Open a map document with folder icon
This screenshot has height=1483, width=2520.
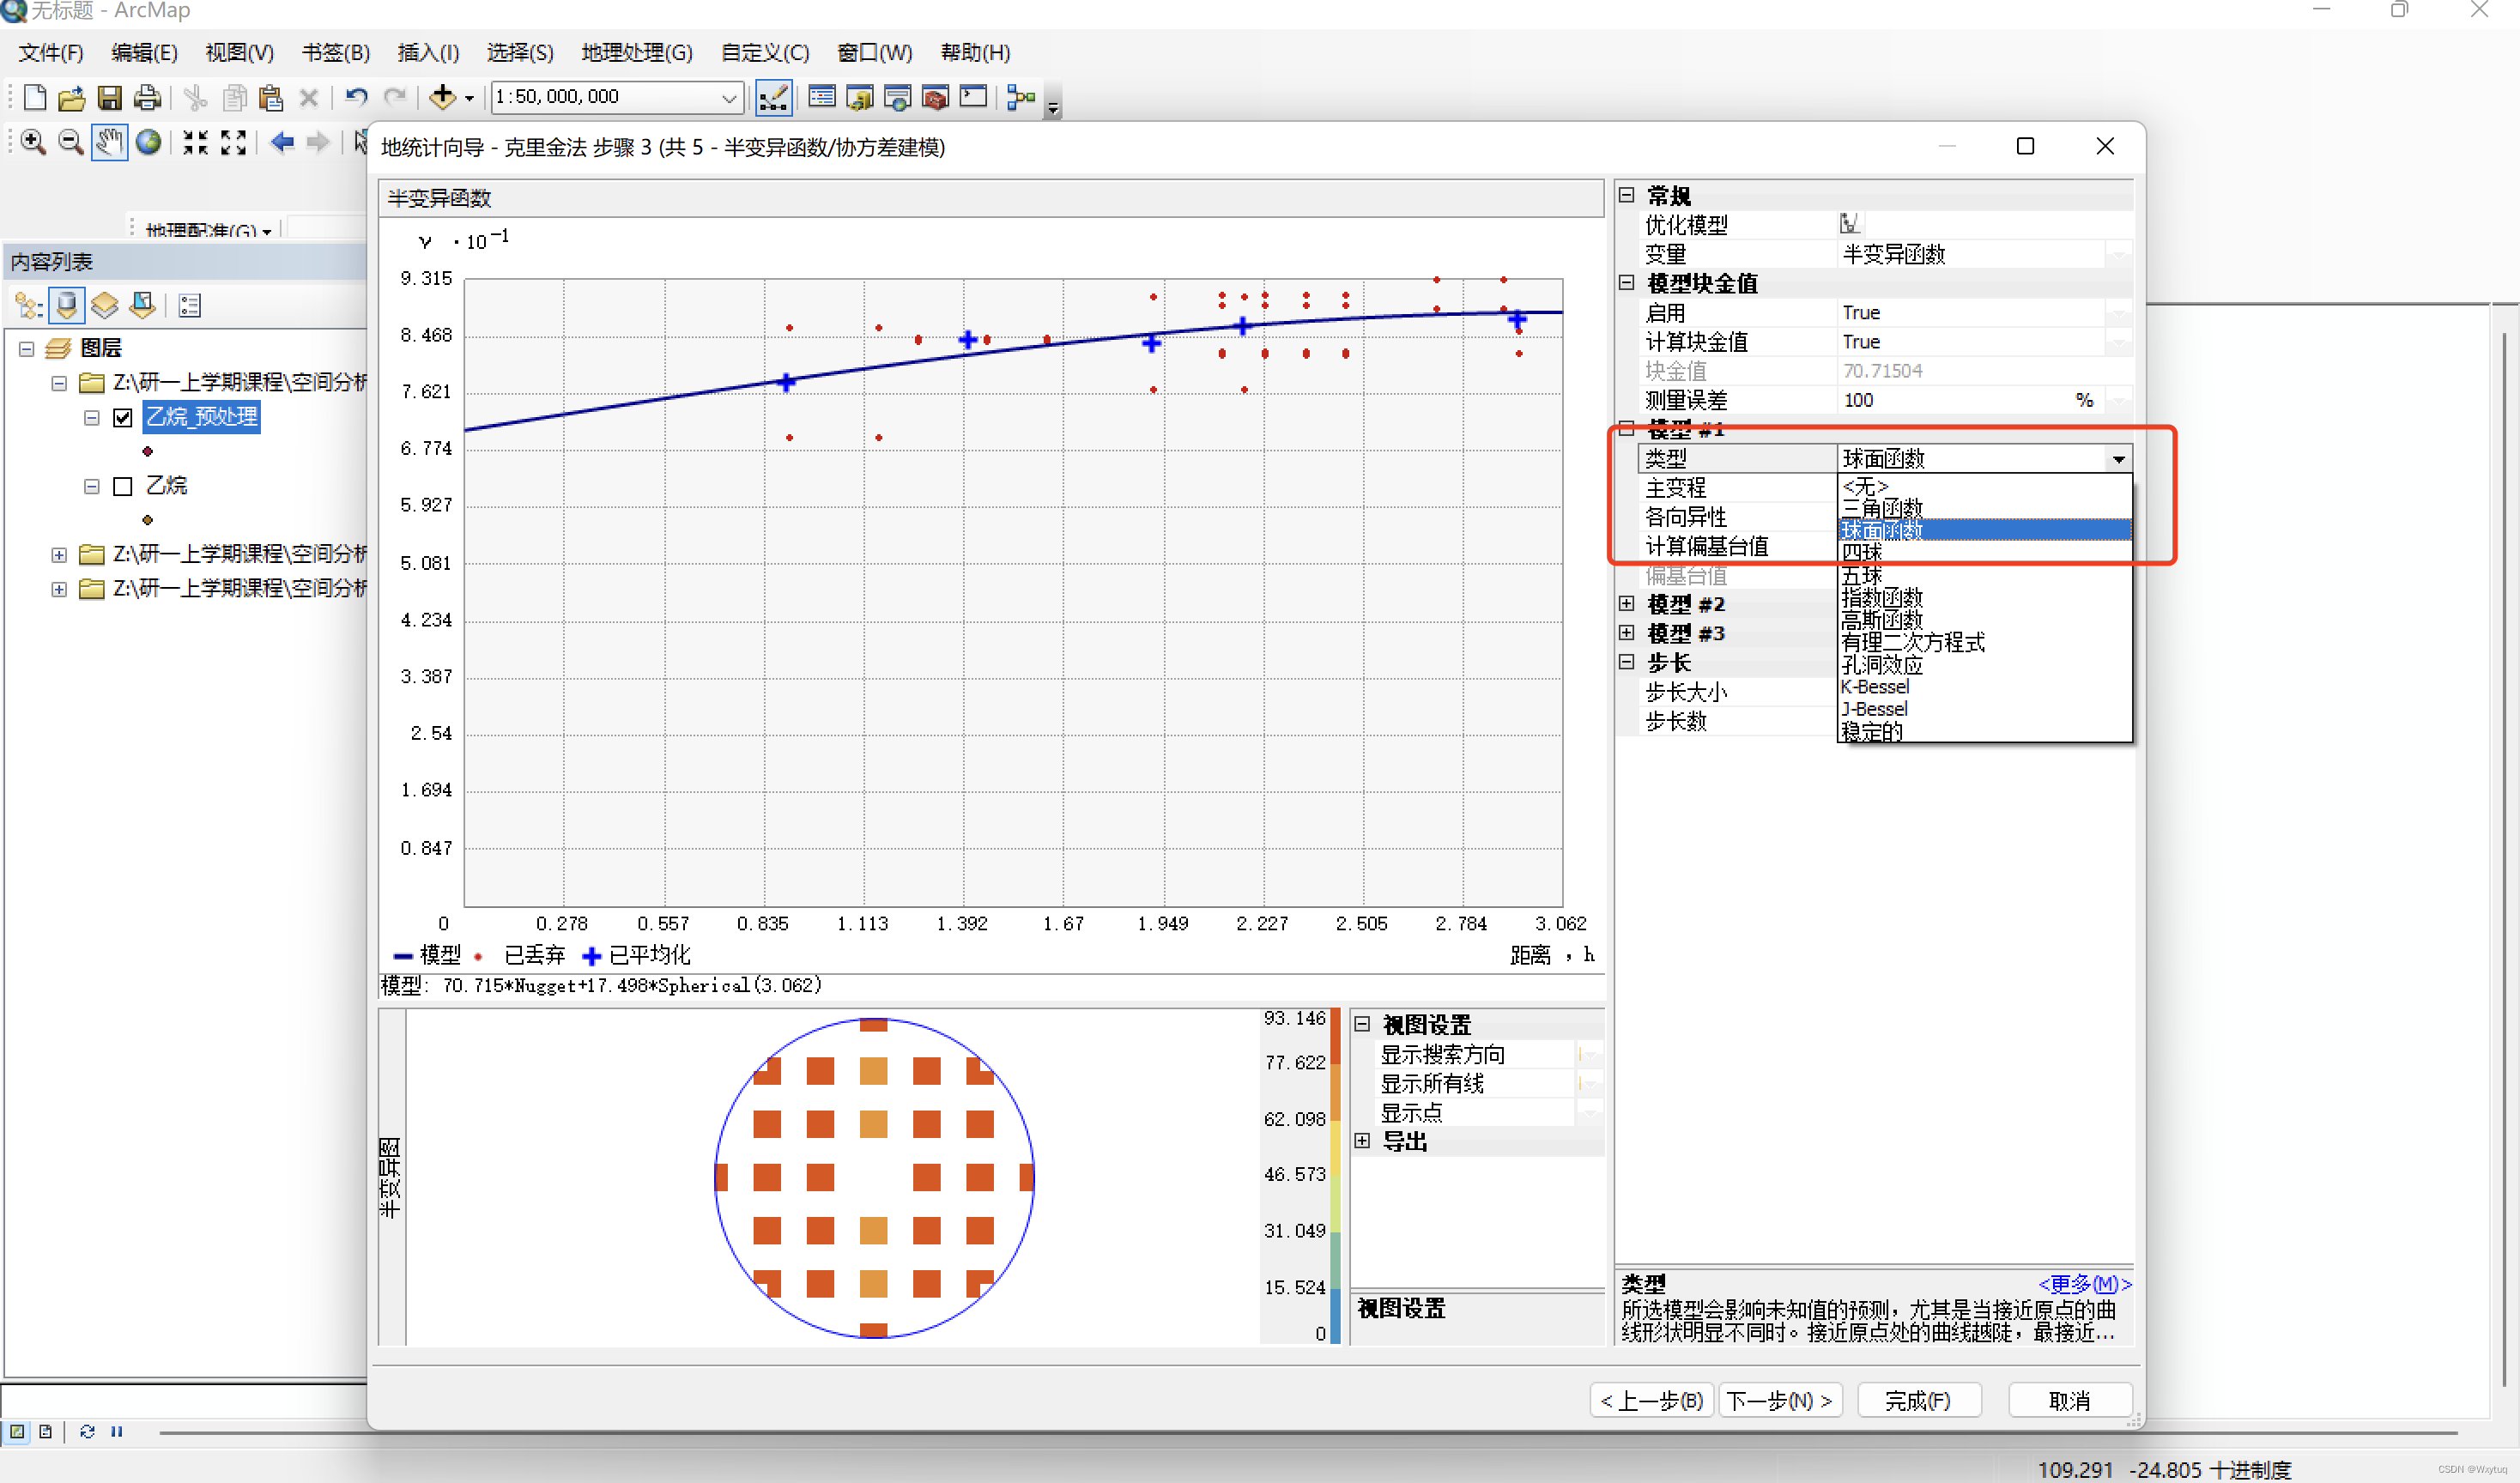tap(71, 97)
